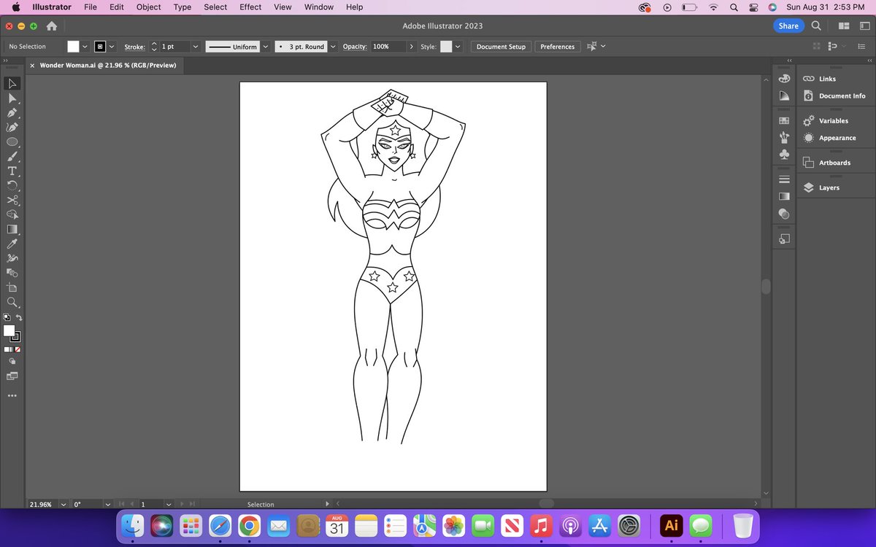Select the Eyedropper tool
876x547 pixels.
[12, 244]
